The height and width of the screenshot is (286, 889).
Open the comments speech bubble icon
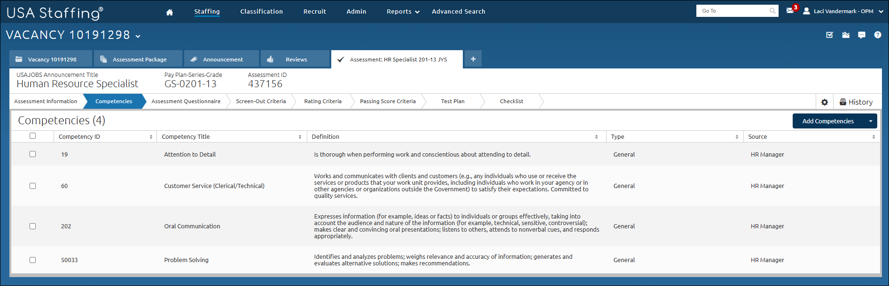(862, 35)
